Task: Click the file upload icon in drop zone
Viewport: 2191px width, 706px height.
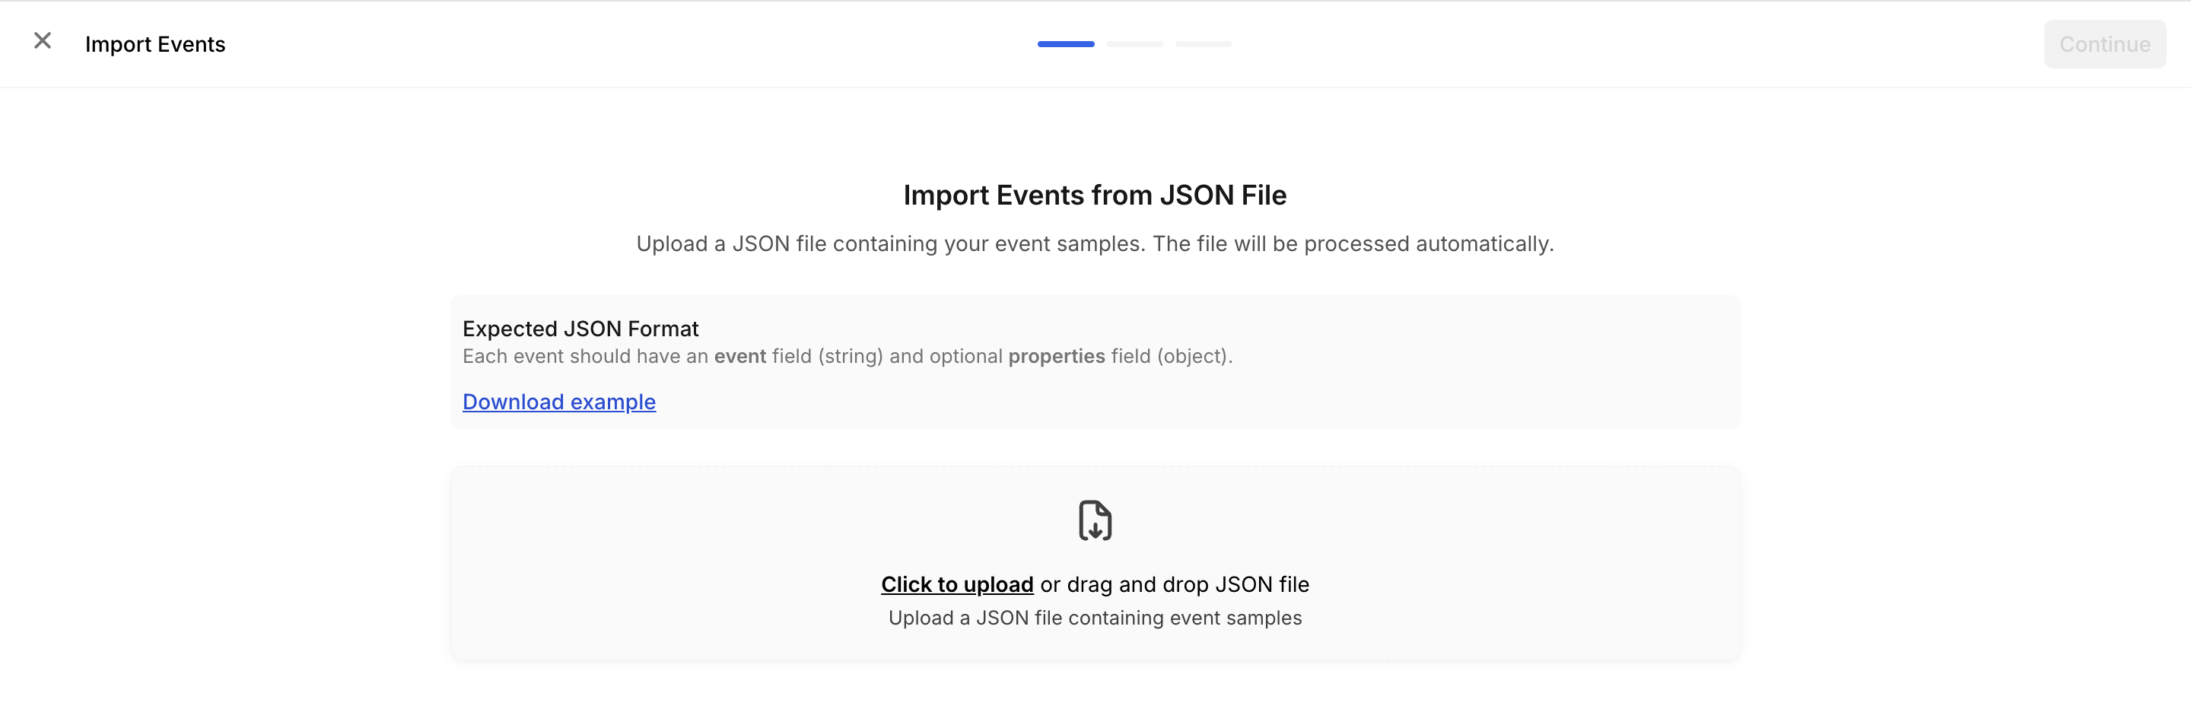Action: (x=1095, y=520)
